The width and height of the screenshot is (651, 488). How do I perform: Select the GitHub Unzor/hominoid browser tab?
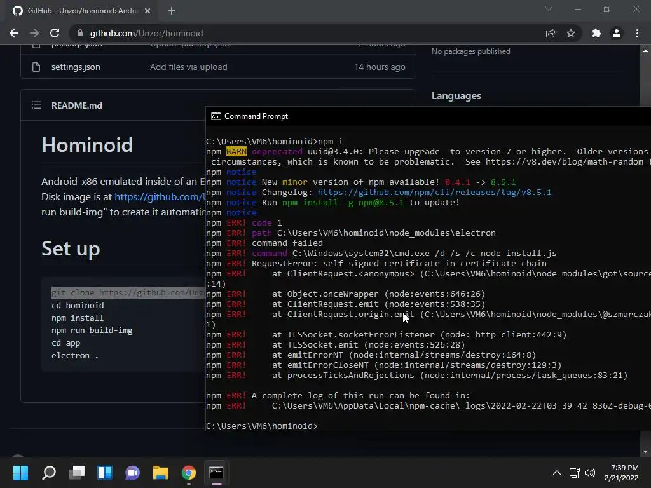(81, 11)
